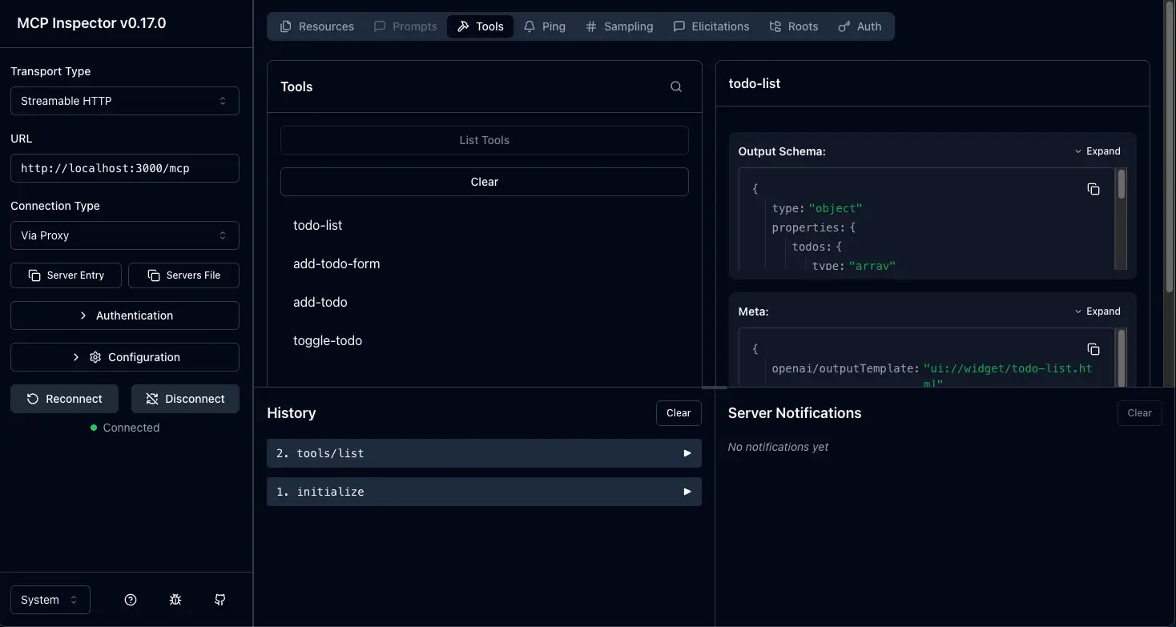Click the Meta block scrollbar

coord(1122,357)
